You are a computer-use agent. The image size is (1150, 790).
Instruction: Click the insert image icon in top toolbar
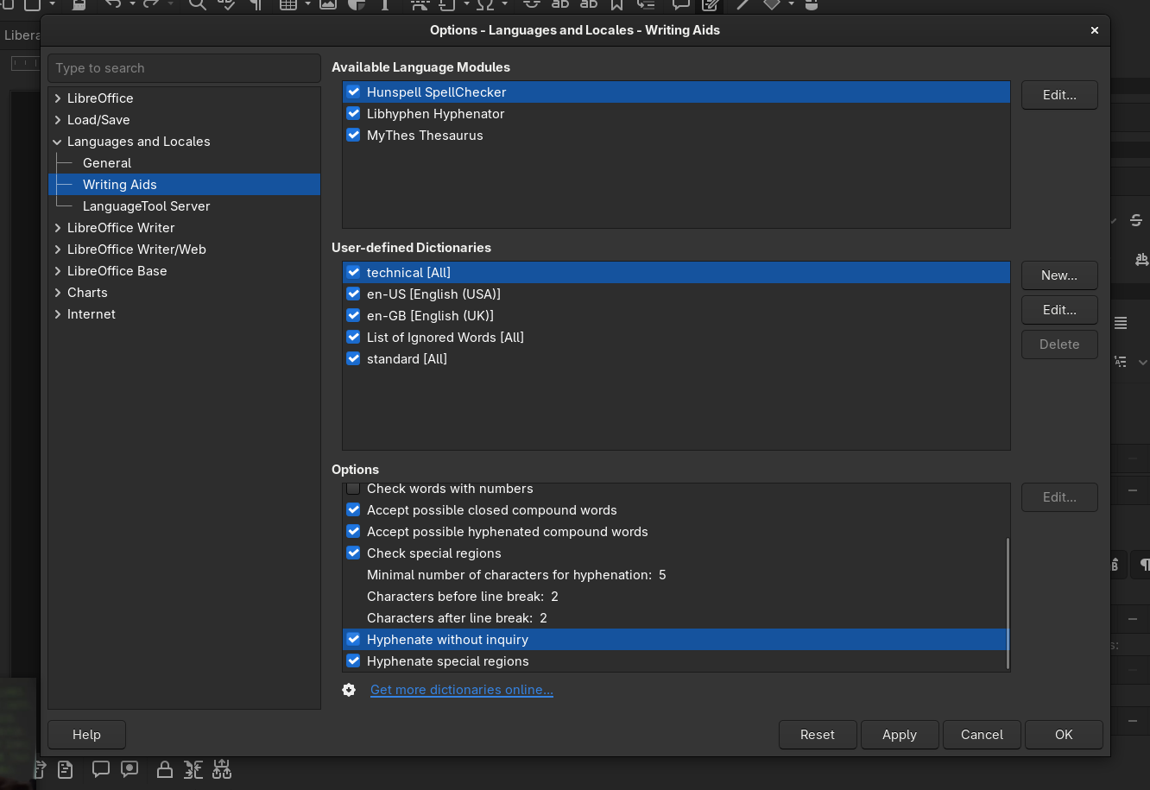click(x=328, y=4)
